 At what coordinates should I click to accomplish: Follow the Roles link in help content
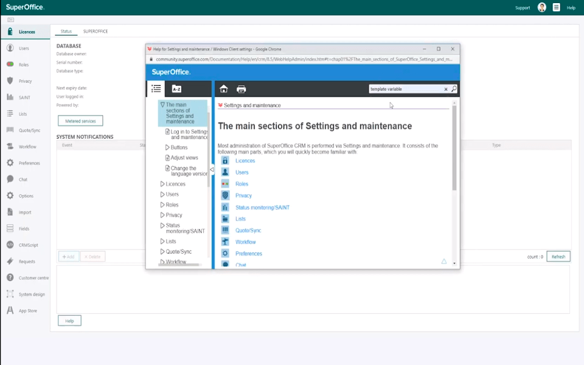click(x=242, y=184)
